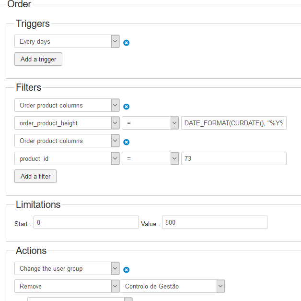The width and height of the screenshot is (301, 301).
Task: Select the "Controlo de Gestão" group dropdown
Action: coord(172,286)
